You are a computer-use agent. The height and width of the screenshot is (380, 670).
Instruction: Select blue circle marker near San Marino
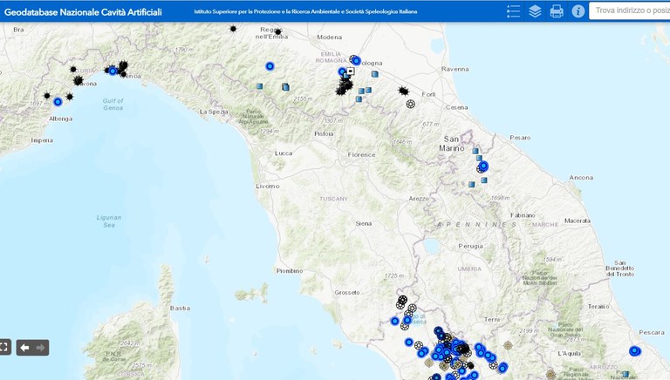[484, 166]
